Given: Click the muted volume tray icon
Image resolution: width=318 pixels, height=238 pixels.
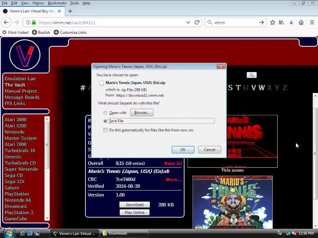Looking at the screenshot, I should (x=294, y=233).
